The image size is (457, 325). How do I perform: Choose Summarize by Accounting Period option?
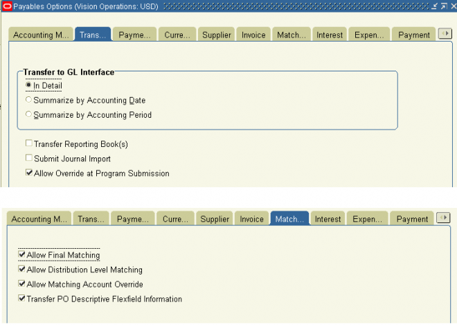[28, 114]
